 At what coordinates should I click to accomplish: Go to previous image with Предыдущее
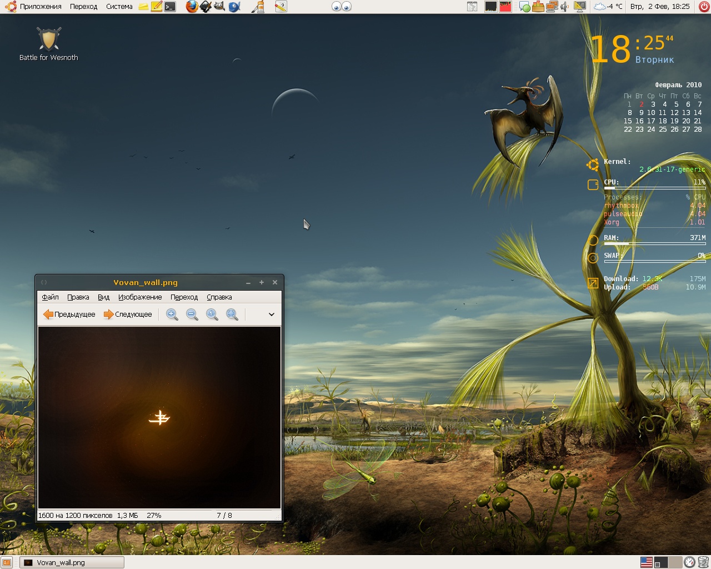[69, 315]
